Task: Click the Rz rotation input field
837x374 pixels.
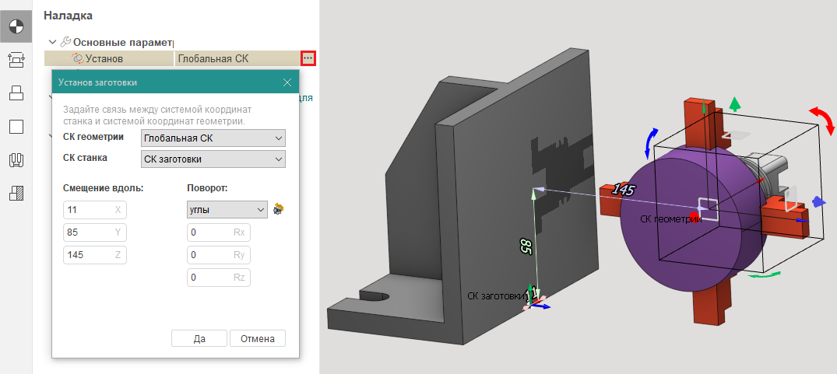Action: point(219,278)
